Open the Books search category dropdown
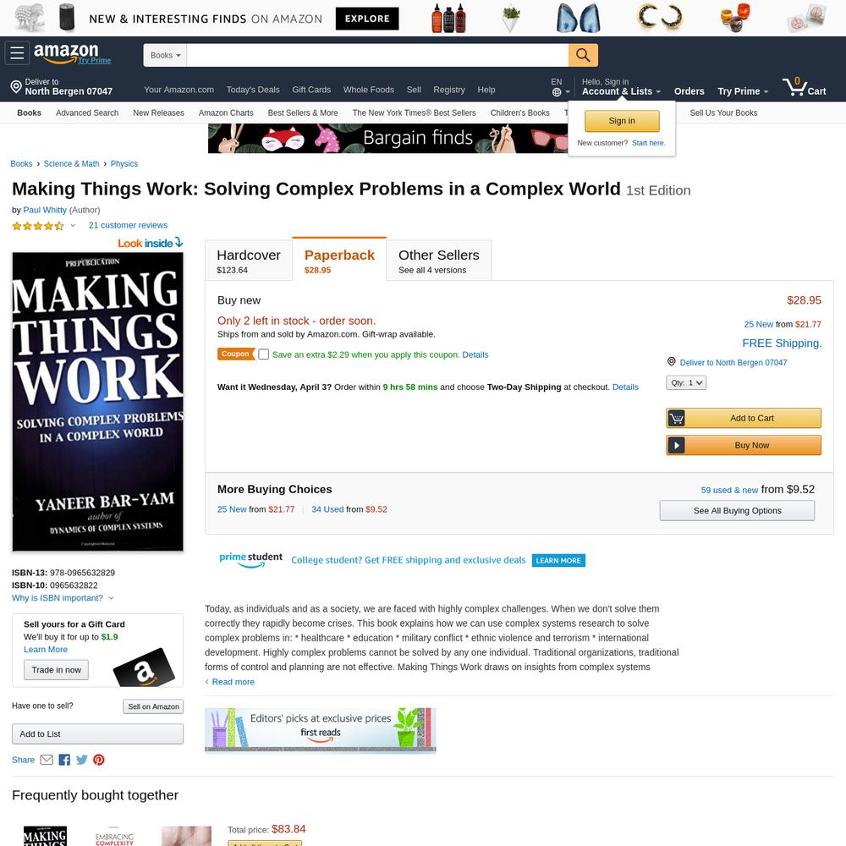The height and width of the screenshot is (846, 846). pos(165,56)
